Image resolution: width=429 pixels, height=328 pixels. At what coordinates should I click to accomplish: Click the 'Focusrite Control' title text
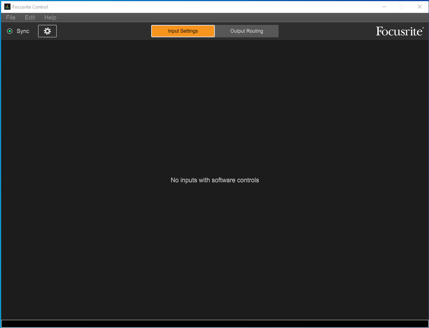tap(30, 7)
